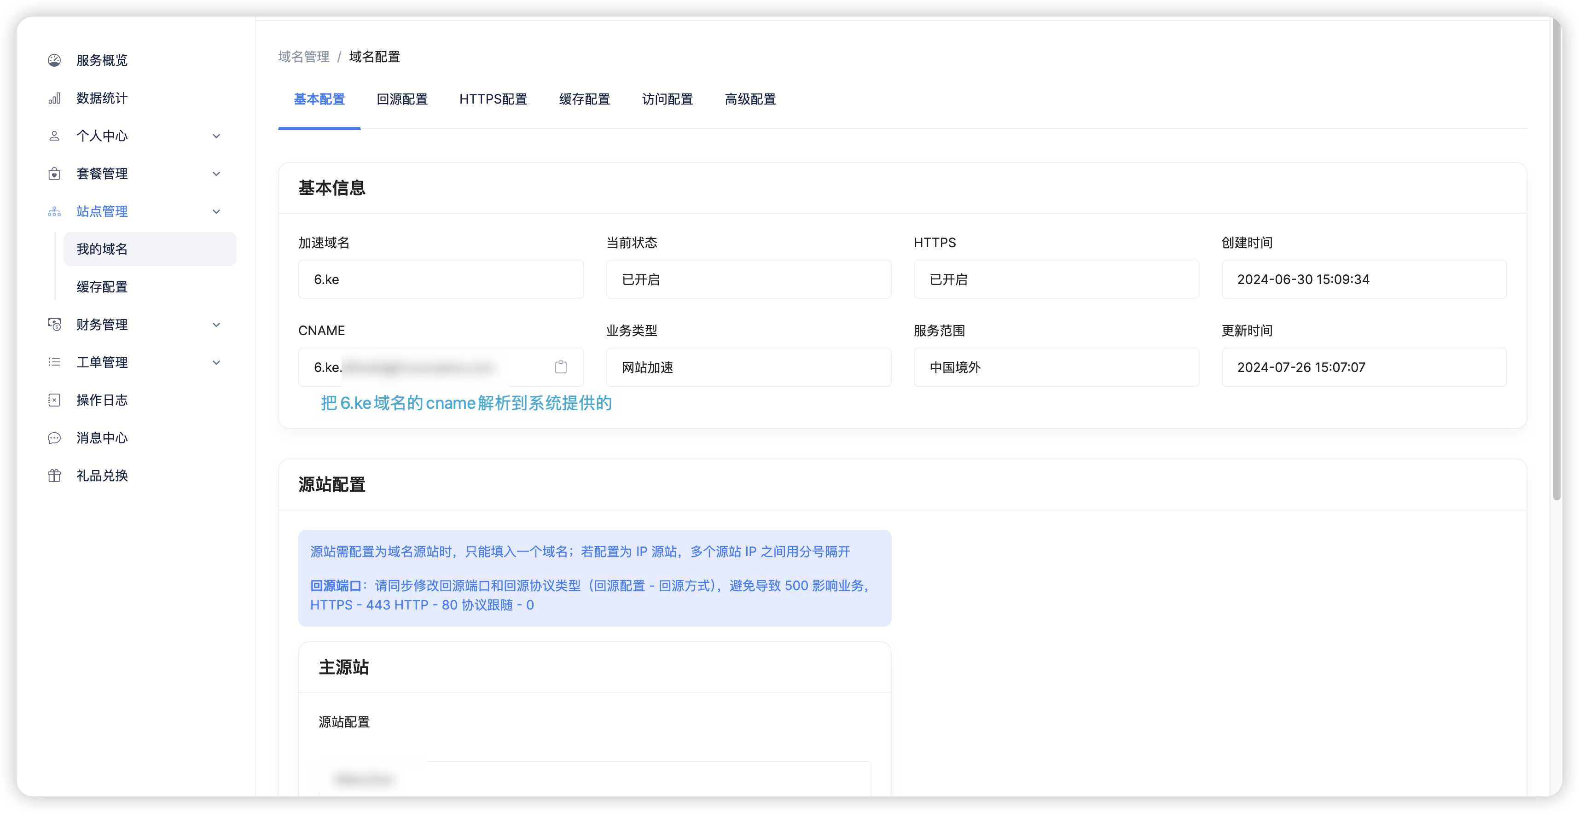Go to 域名管理 breadcrumb link
Screen dimensions: 1579x813
(303, 57)
